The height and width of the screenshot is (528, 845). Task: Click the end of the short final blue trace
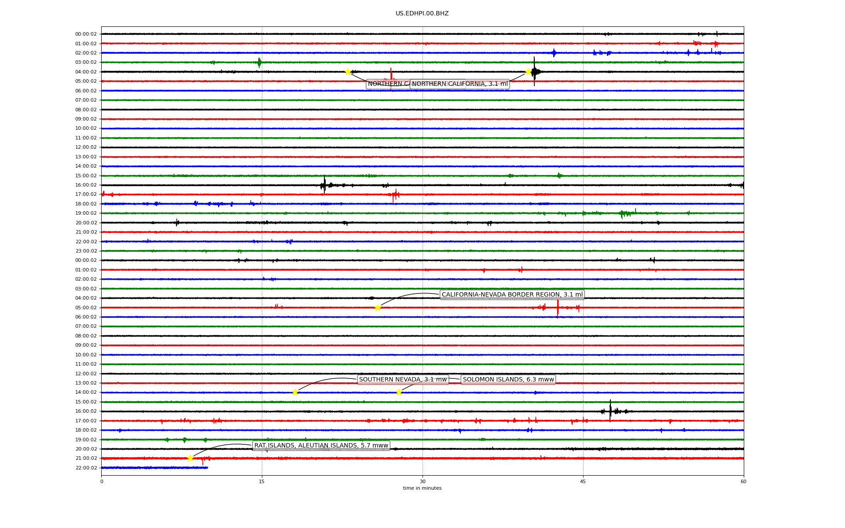coord(207,468)
